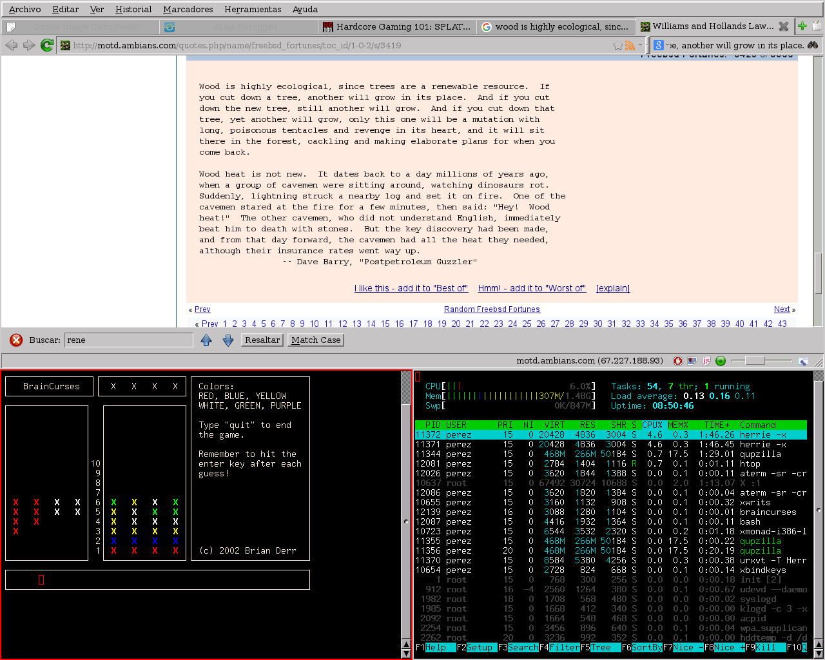Find next match with down arrow
The height and width of the screenshot is (660, 825).
click(x=228, y=340)
